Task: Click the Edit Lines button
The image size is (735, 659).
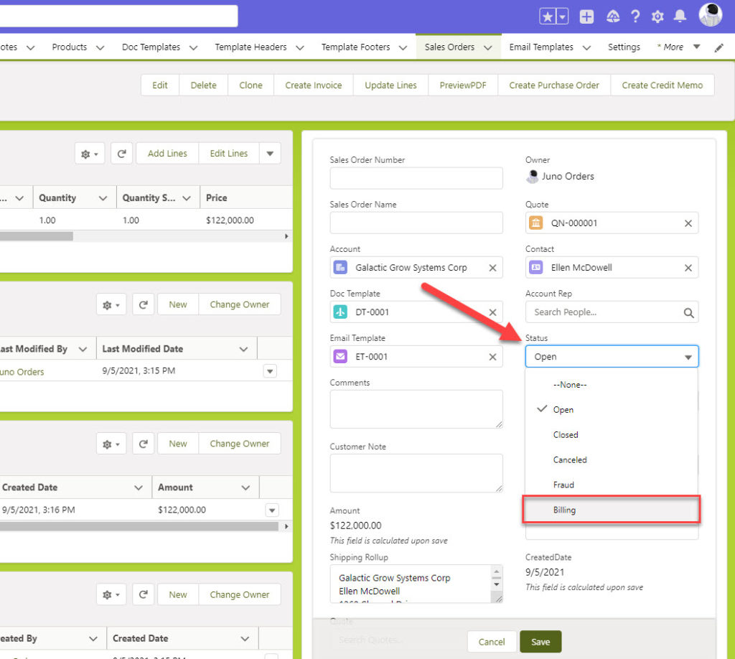Action: [229, 154]
